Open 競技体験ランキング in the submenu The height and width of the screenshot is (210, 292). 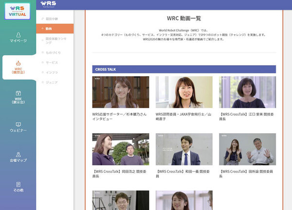[x=55, y=40]
